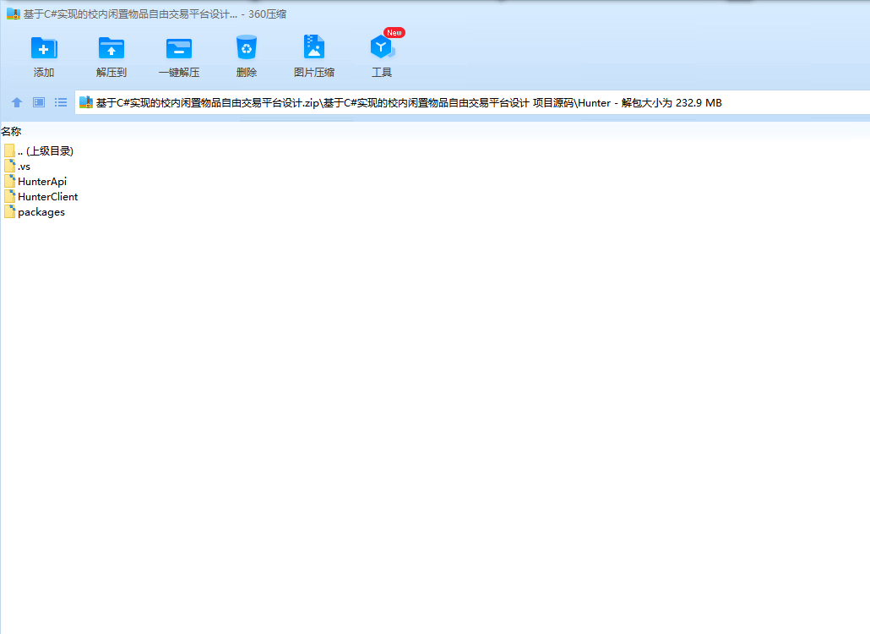Click the archive path address field
This screenshot has height=634, width=870.
point(472,102)
